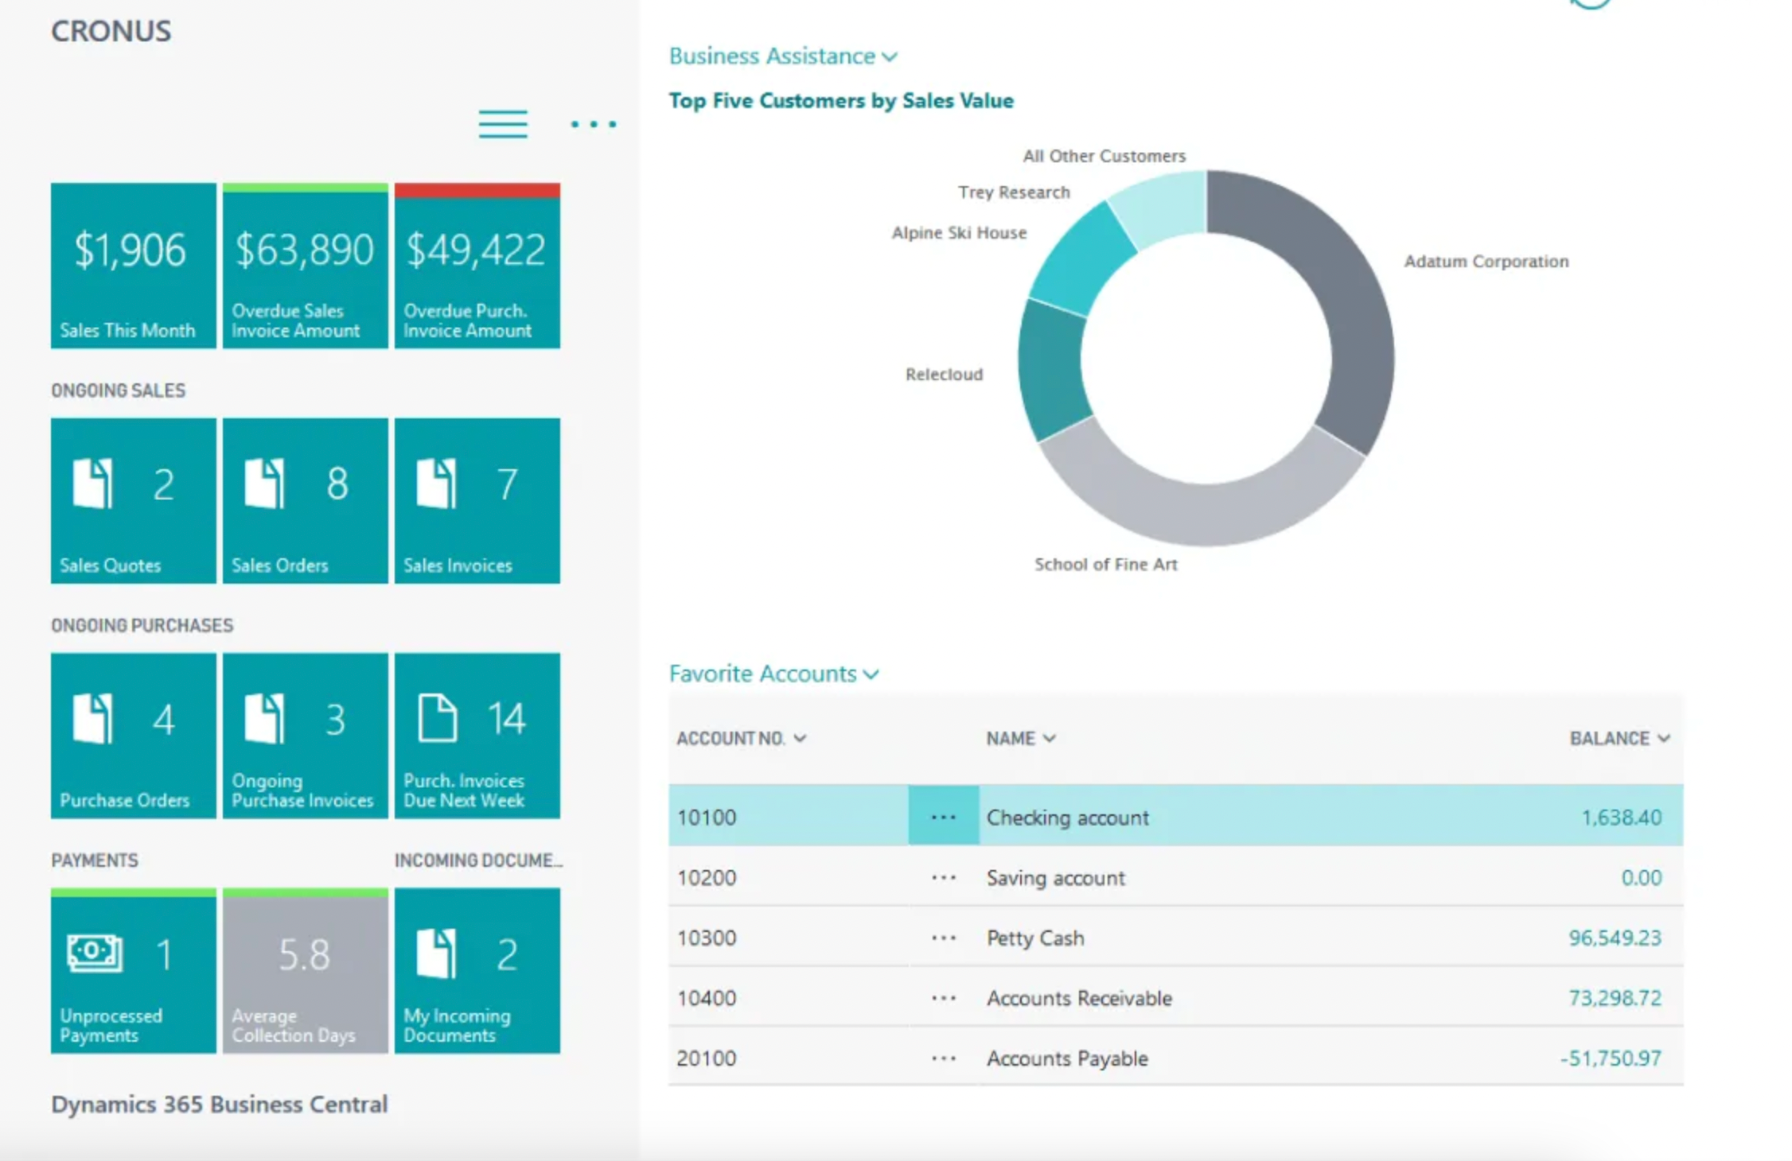The height and width of the screenshot is (1161, 1792).
Task: Open the ellipsis menu on Petty Cash row
Action: click(943, 938)
